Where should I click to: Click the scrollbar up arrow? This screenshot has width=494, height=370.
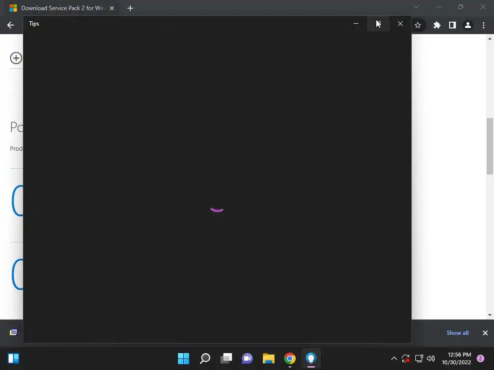[490, 39]
